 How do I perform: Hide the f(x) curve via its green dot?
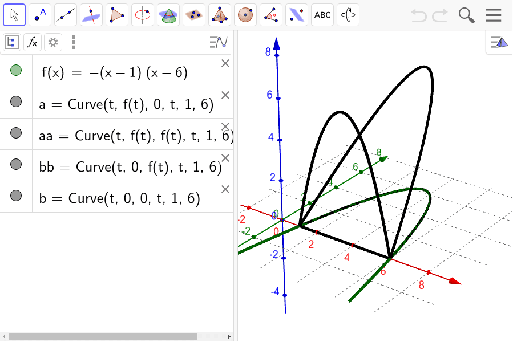pos(16,71)
